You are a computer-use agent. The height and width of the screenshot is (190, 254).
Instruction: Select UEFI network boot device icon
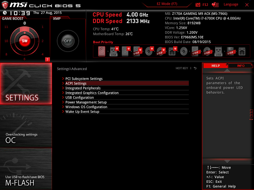coord(173,52)
